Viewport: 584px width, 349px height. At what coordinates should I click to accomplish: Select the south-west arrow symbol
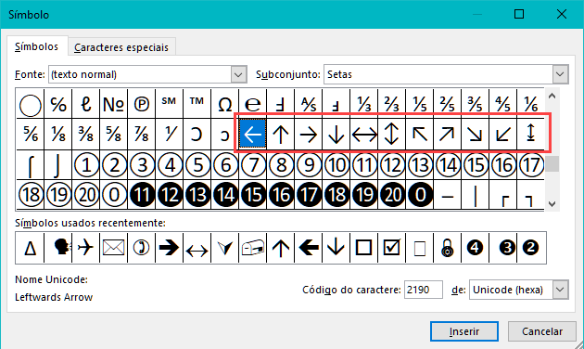point(503,135)
